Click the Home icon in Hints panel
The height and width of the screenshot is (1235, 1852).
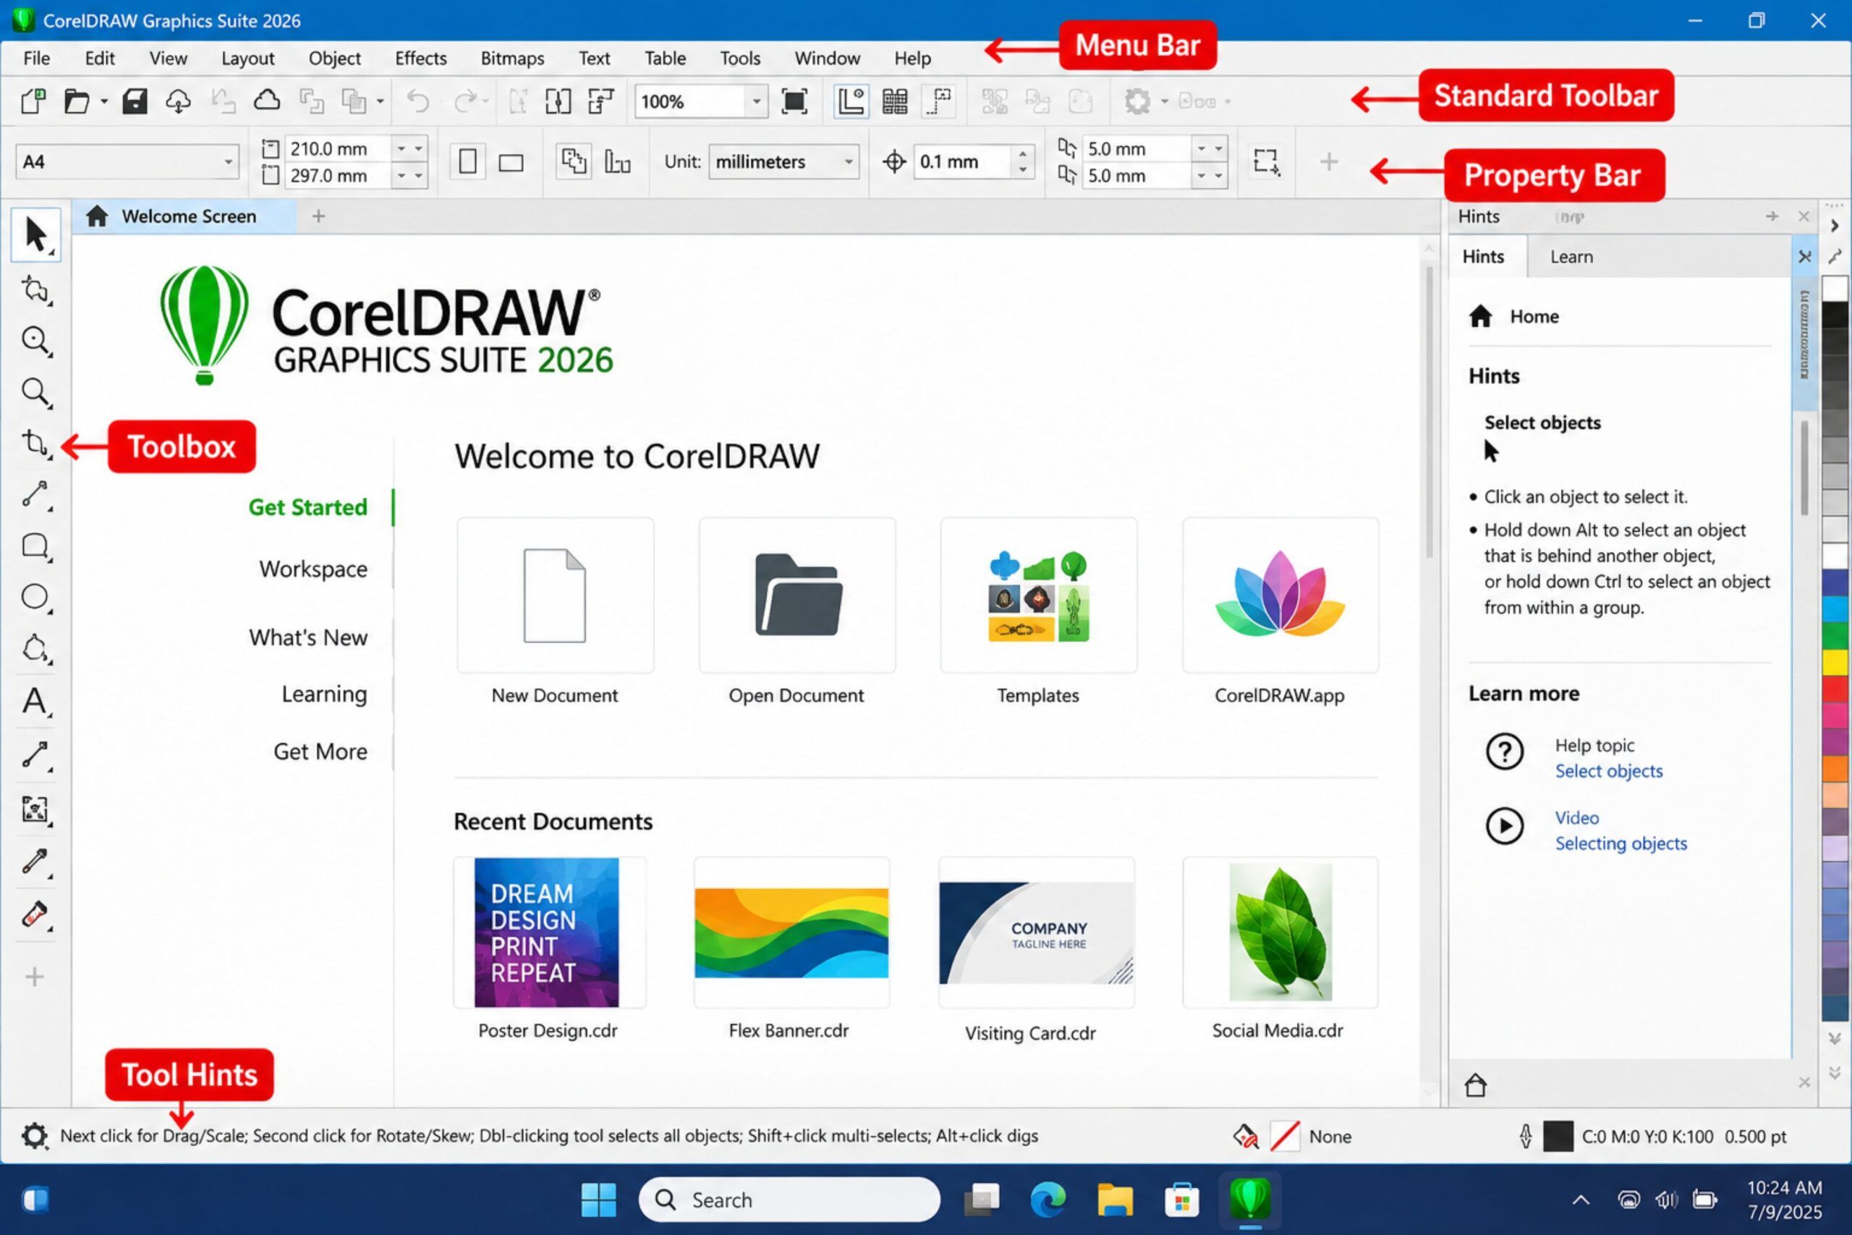coord(1480,316)
